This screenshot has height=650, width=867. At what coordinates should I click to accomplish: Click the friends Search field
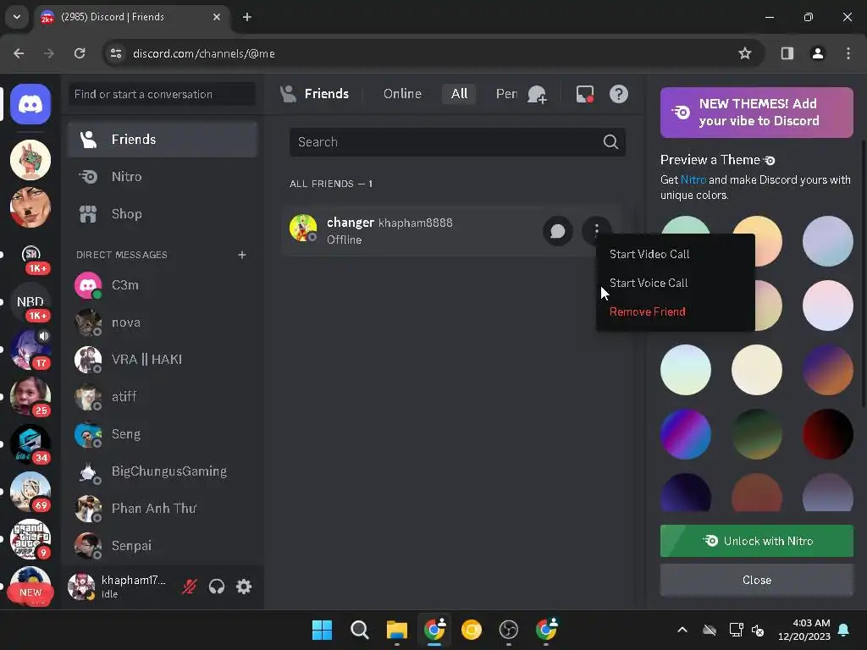[457, 142]
